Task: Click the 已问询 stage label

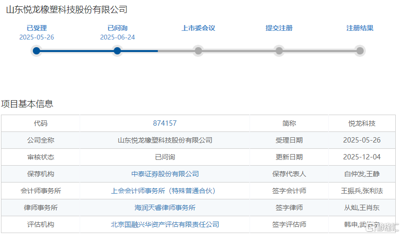Action: [117, 28]
